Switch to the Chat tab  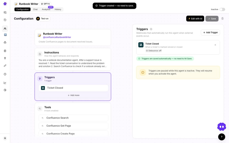(x=35, y=9)
